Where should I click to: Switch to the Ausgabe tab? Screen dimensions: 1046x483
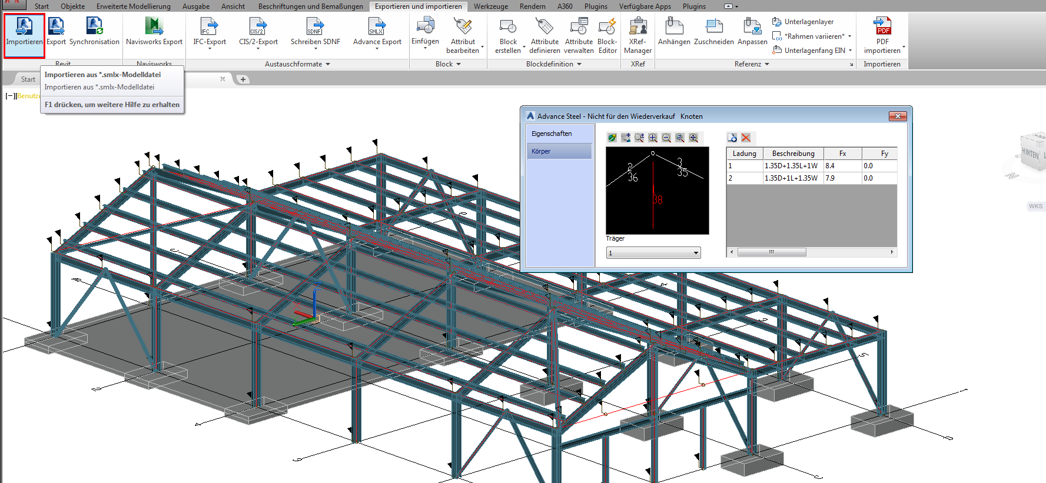196,6
